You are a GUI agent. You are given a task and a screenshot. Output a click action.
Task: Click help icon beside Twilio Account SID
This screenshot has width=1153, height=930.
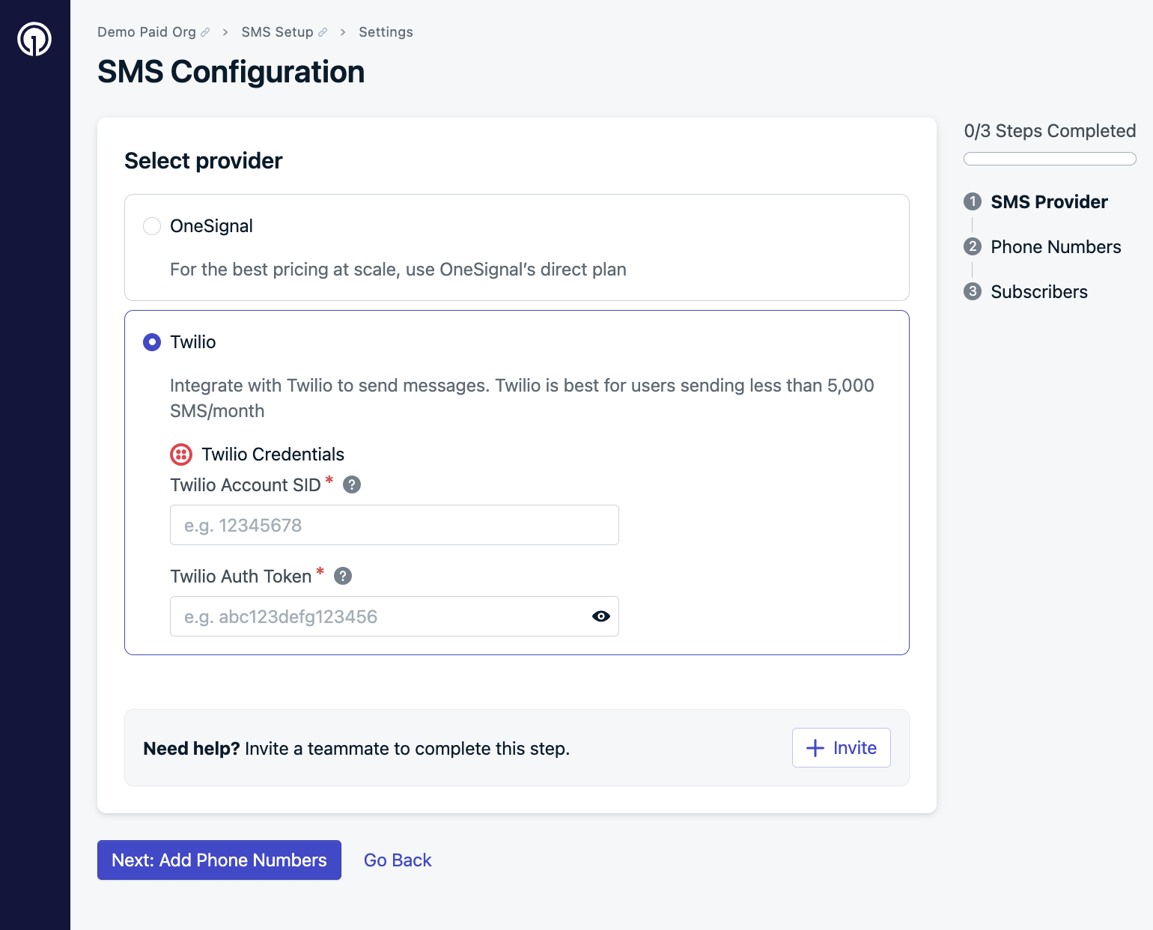coord(352,484)
